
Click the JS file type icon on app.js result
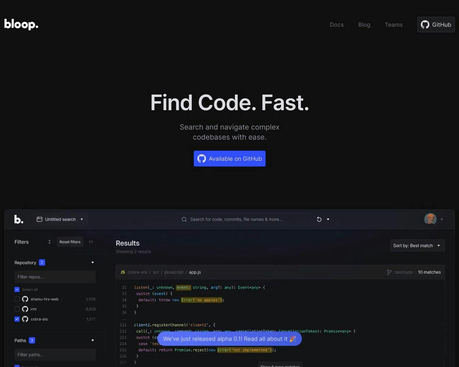(x=122, y=272)
